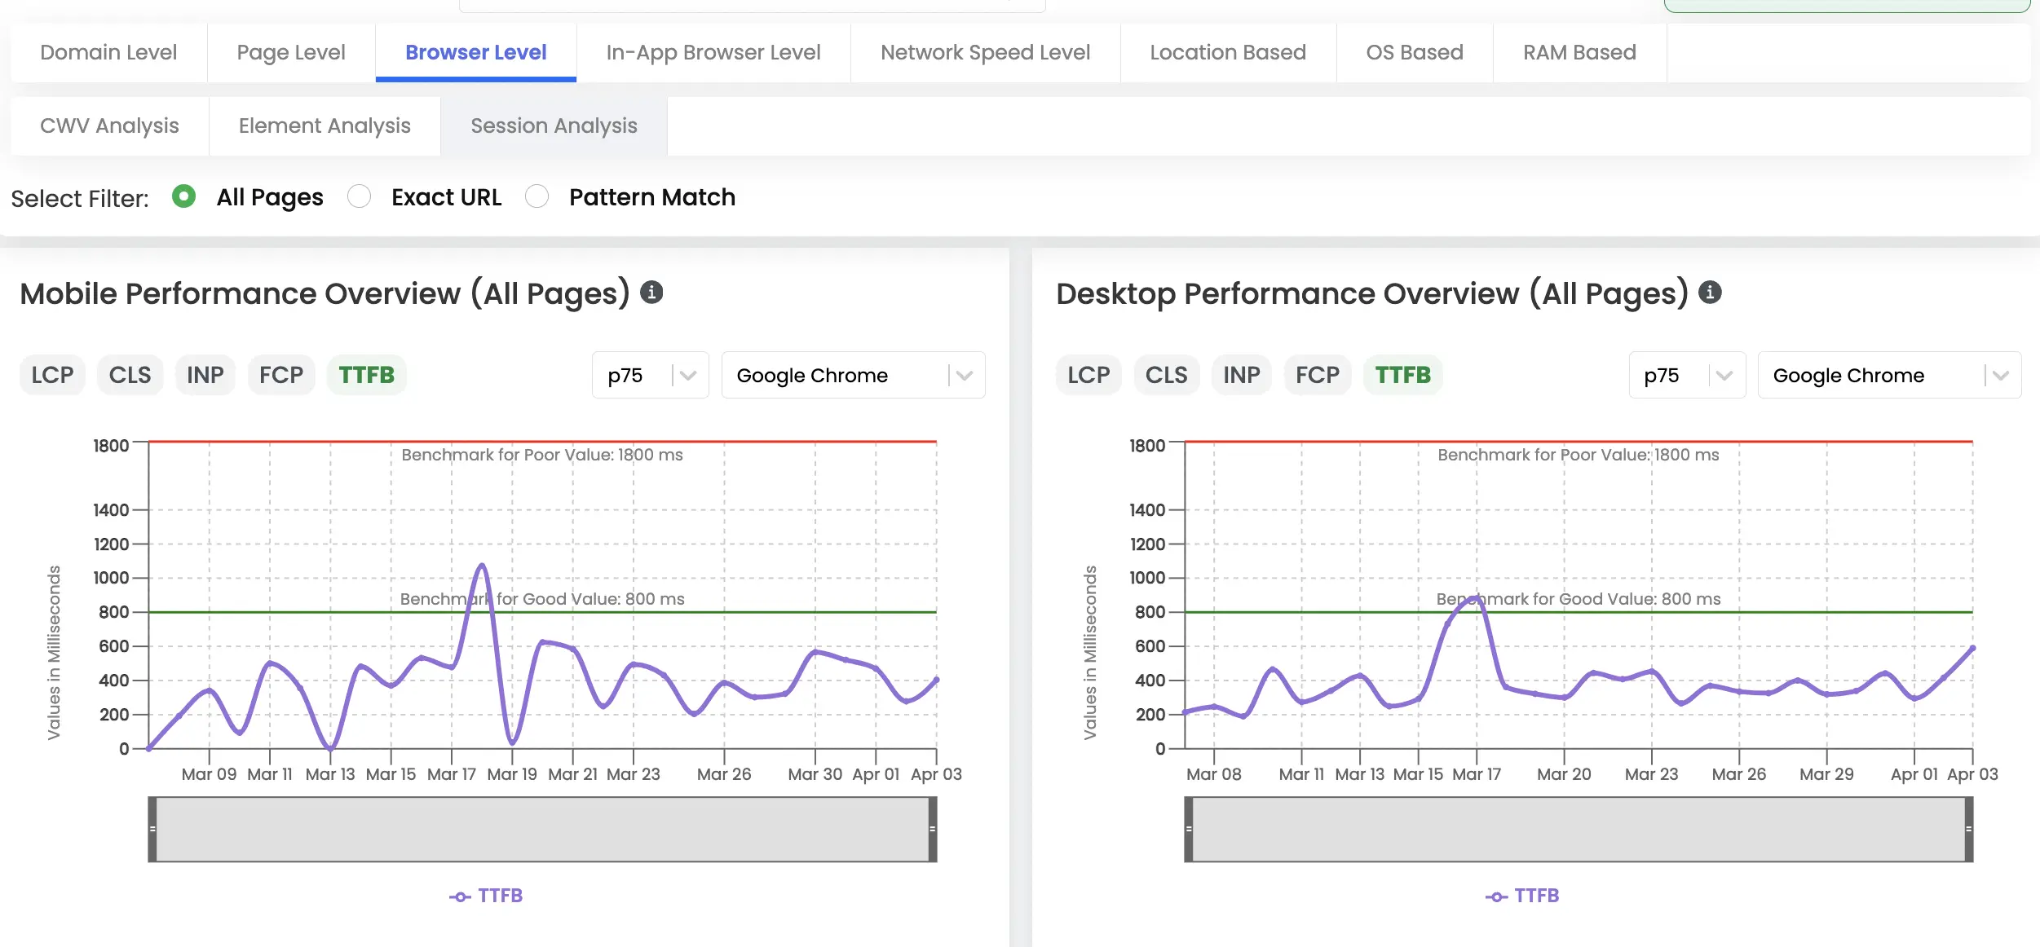Click the LCP metric icon on Mobile
The image size is (2040, 947).
[x=53, y=375]
